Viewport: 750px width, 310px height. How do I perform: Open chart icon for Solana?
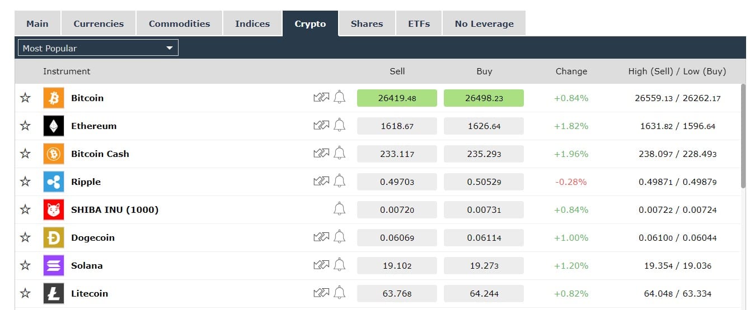pos(321,265)
